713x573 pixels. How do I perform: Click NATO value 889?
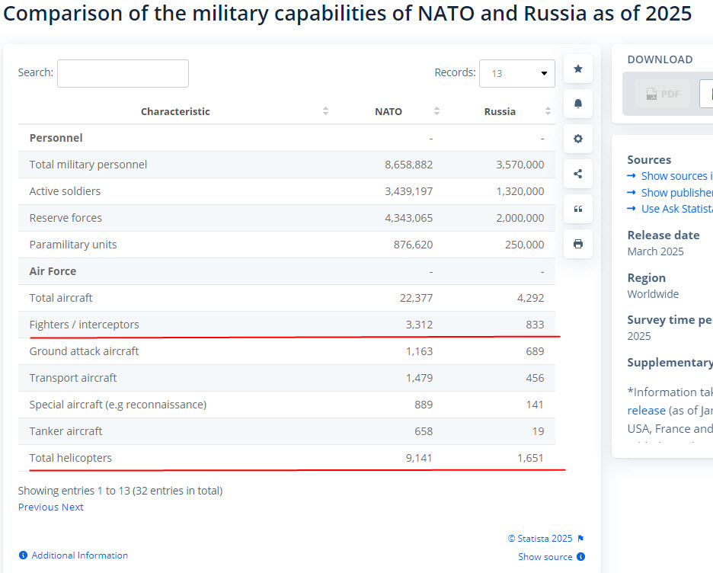[424, 405]
